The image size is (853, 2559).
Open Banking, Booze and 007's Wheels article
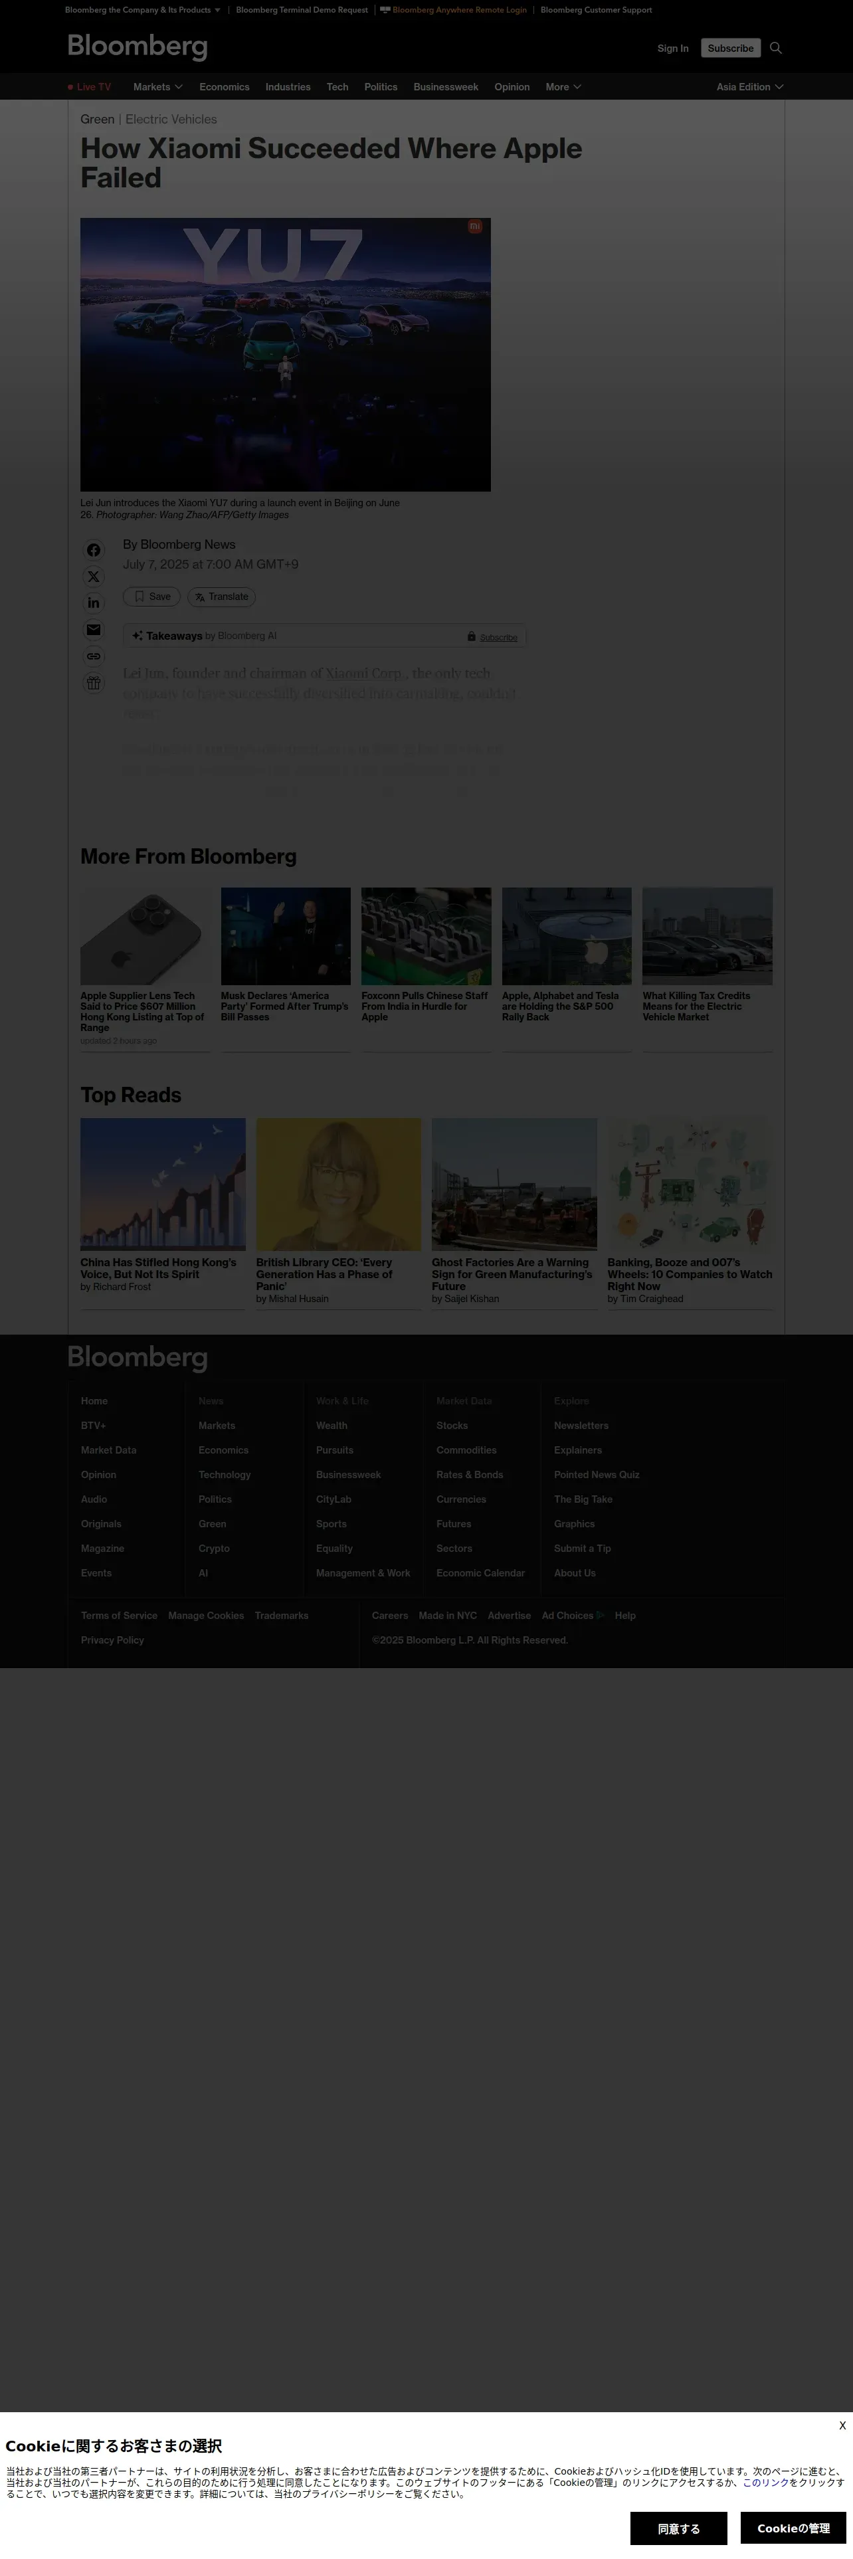coord(690,1275)
